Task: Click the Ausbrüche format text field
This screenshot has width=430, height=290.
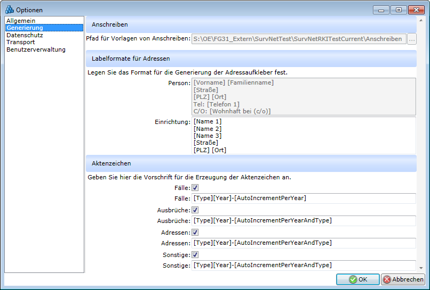Action: click(304, 220)
